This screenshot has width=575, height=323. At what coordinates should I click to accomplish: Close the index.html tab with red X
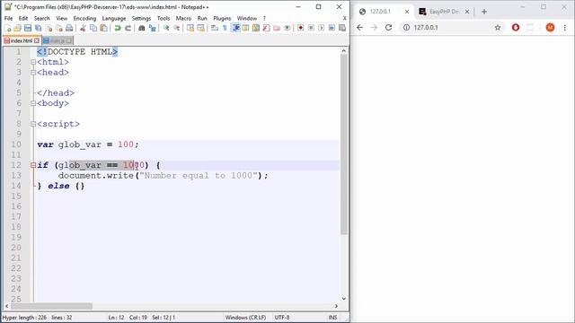pos(36,40)
